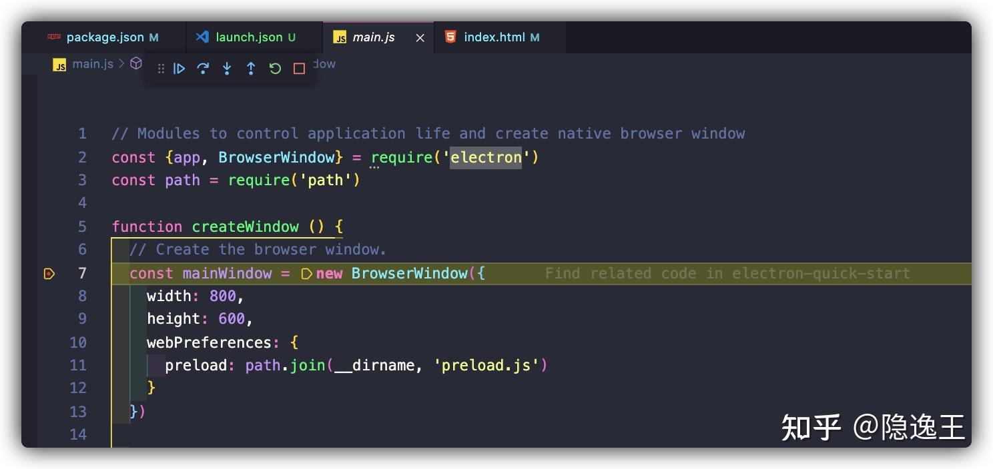
Task: Click the createWindow function name
Action: coord(246,227)
